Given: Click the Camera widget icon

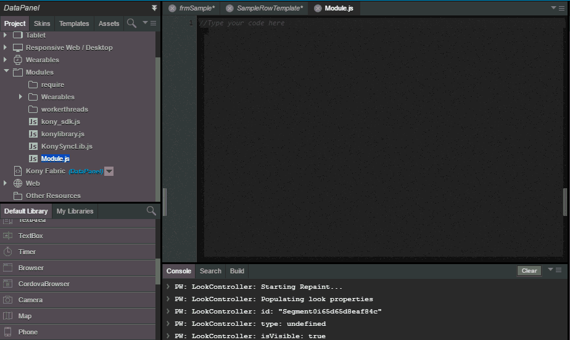Looking at the screenshot, I should click(8, 300).
